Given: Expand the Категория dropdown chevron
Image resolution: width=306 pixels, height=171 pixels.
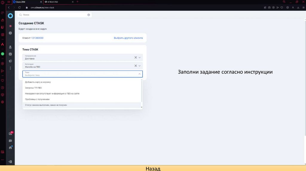Looking at the screenshot, I should (x=140, y=66).
